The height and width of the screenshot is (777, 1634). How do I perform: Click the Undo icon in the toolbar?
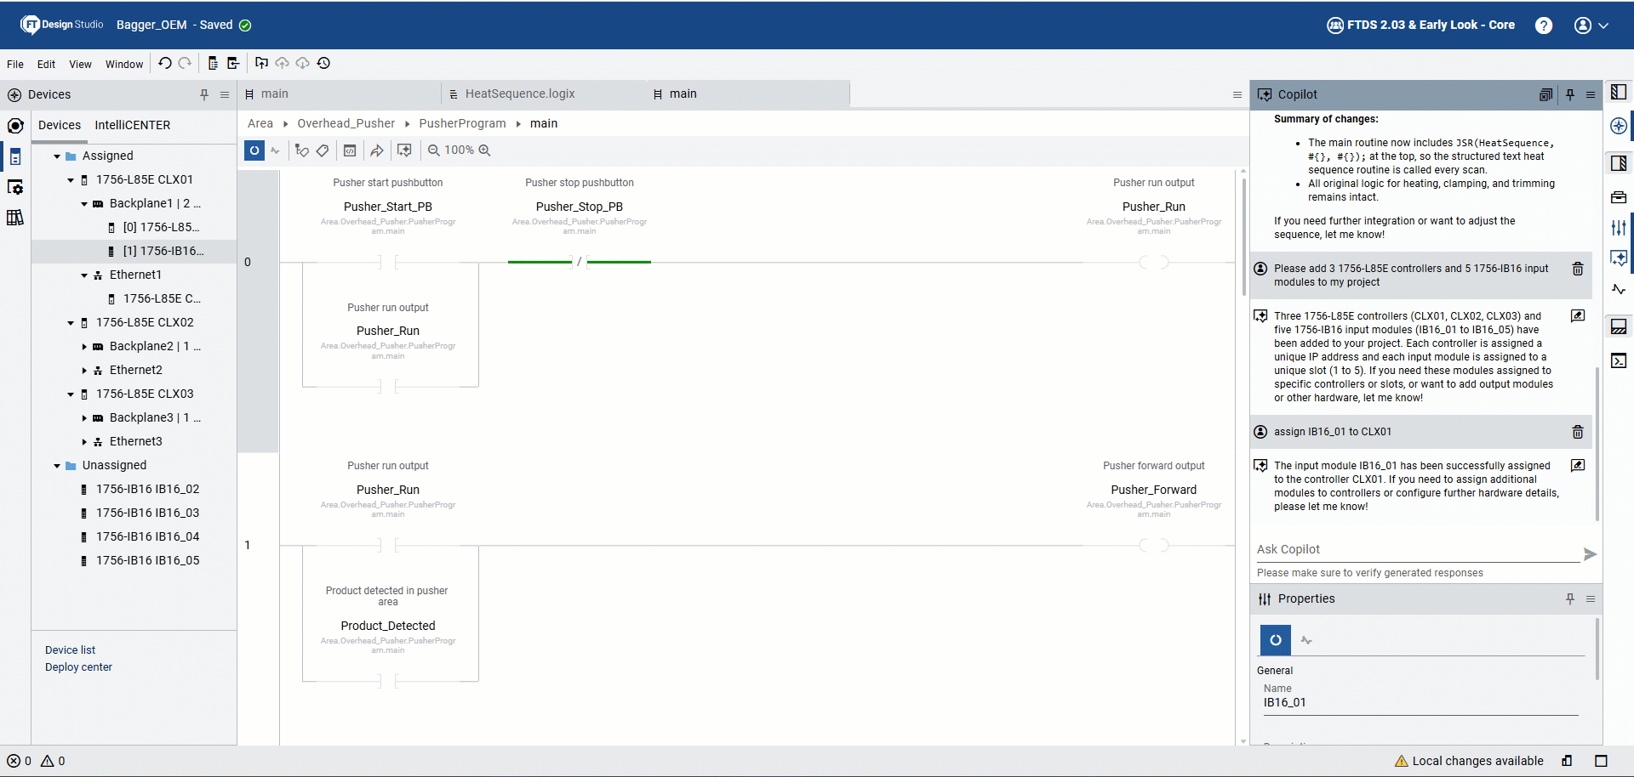pyautogui.click(x=165, y=63)
